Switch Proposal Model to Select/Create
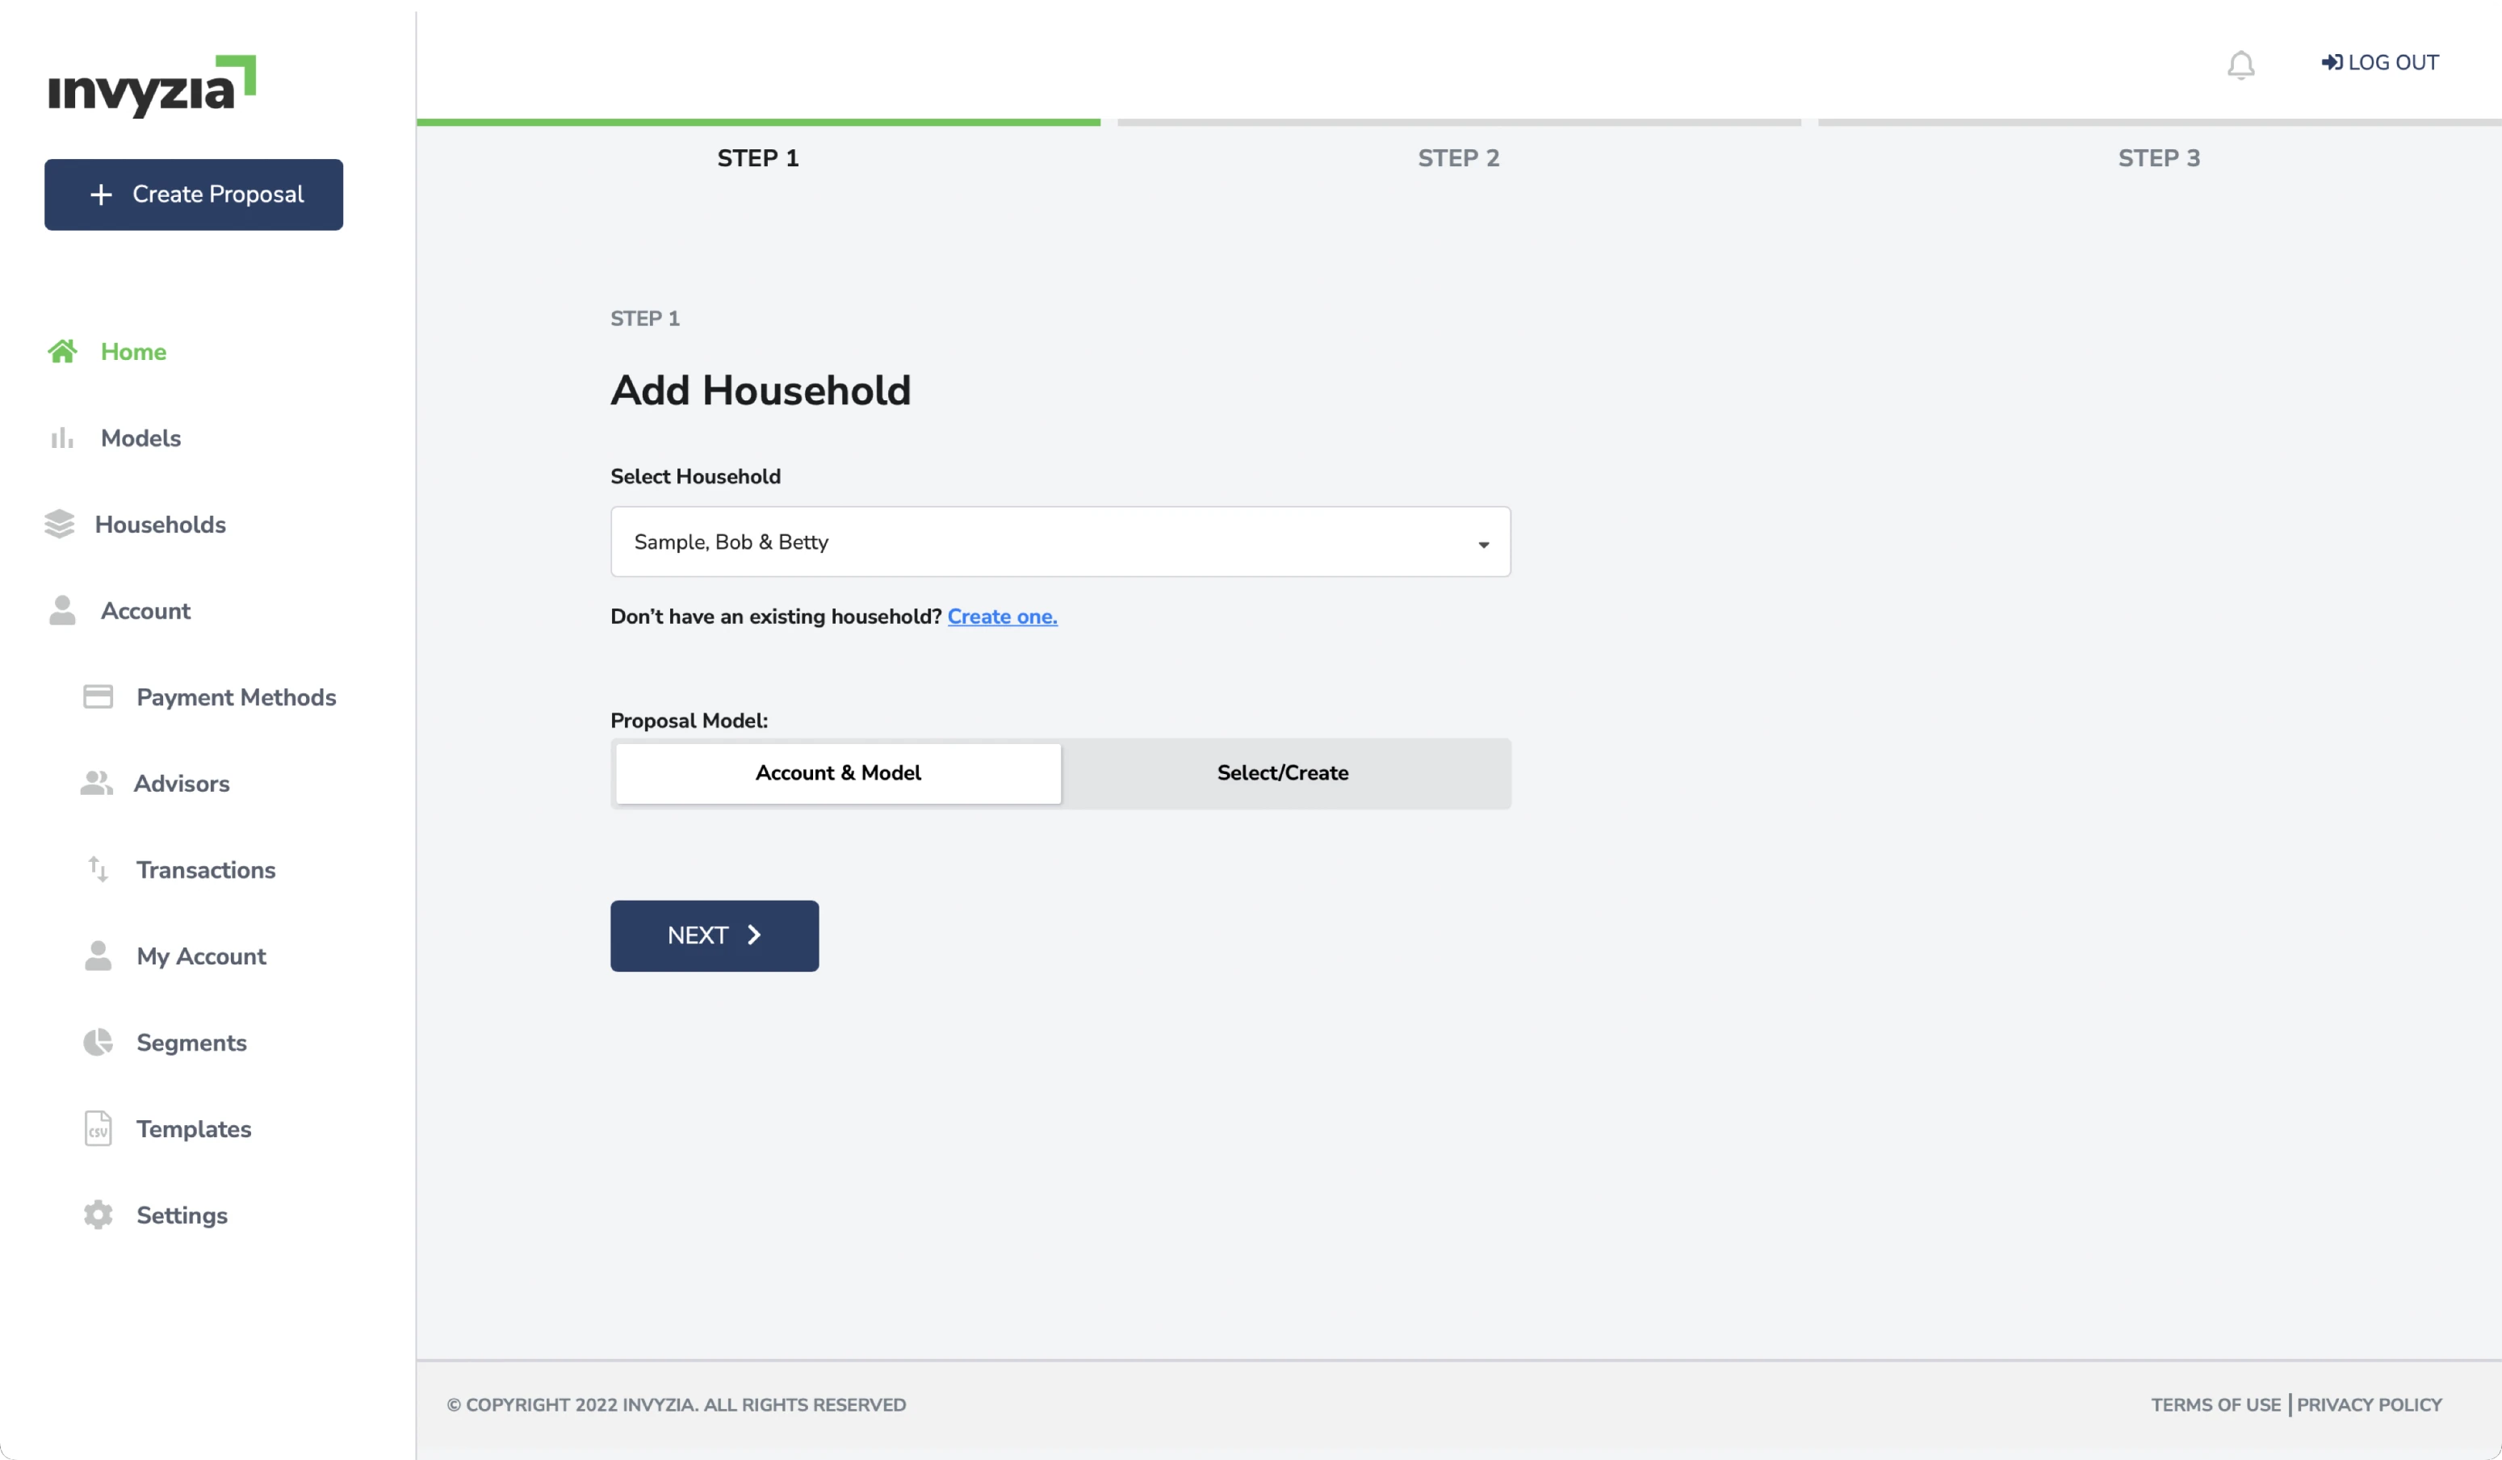This screenshot has height=1460, width=2502. (x=1283, y=773)
